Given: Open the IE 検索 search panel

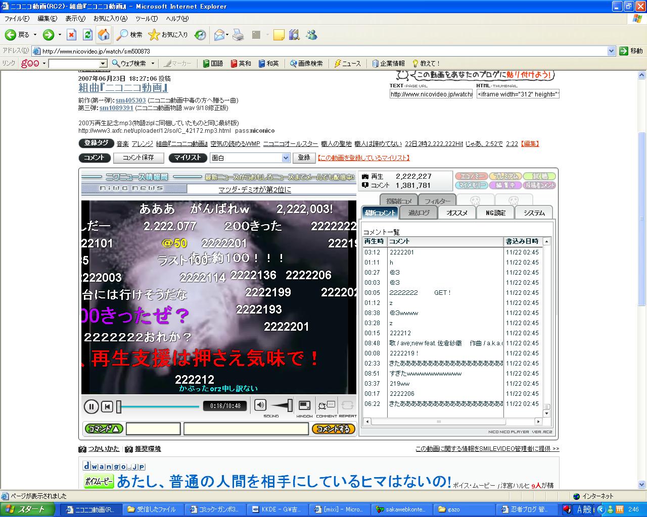Looking at the screenshot, I should 129,35.
